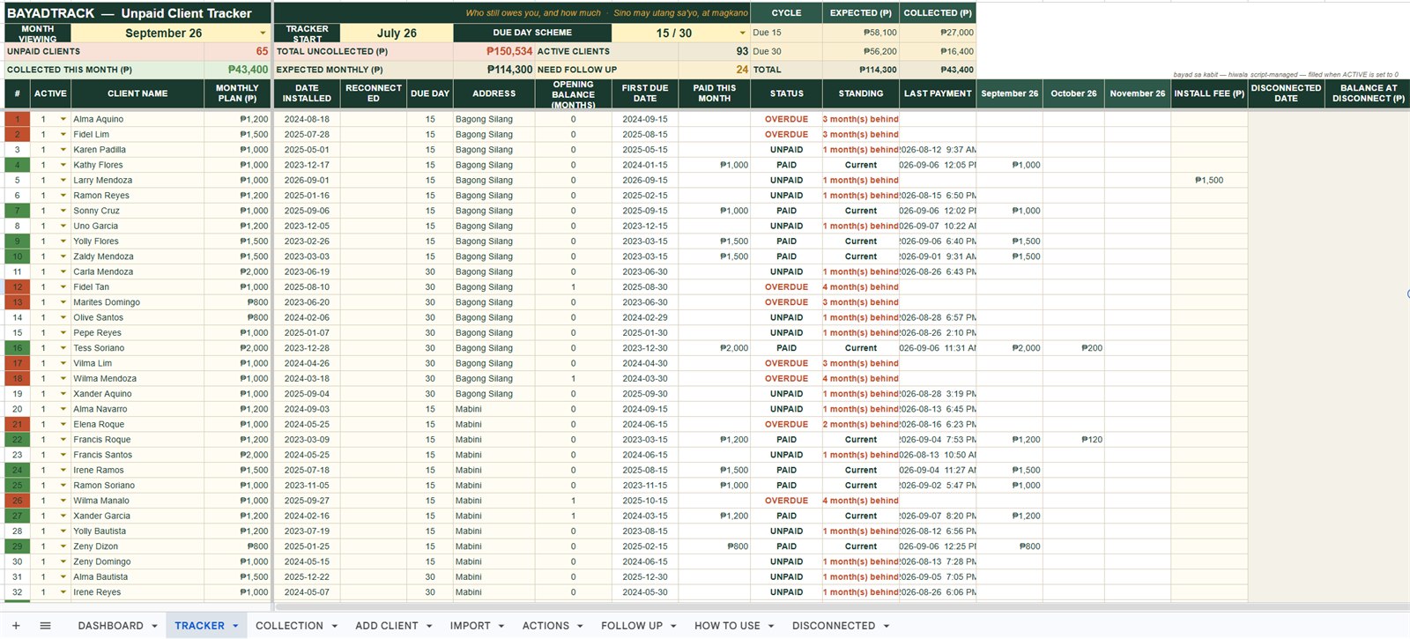Click the STATUS column header
Viewport: 1410px width, 639px height.
click(x=786, y=93)
